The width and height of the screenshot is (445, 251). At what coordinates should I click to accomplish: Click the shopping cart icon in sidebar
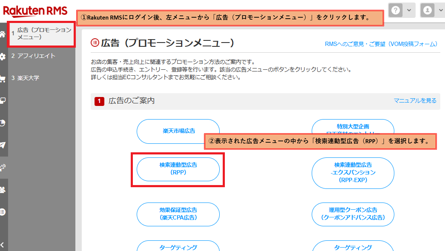[3, 79]
